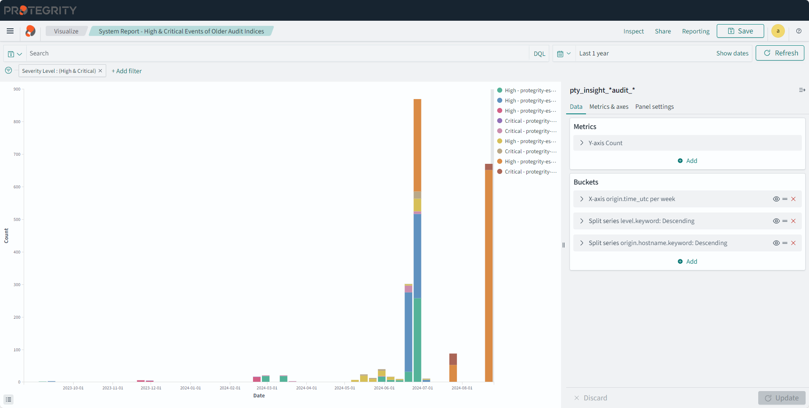Disable origin.hostname.keyword split series eye icon

(776, 243)
